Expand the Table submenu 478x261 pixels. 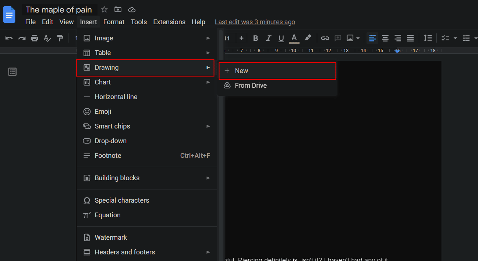[x=147, y=53]
